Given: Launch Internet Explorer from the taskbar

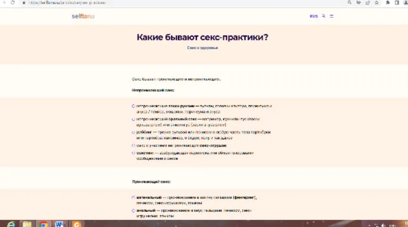Looking at the screenshot, I should click(x=11, y=223).
